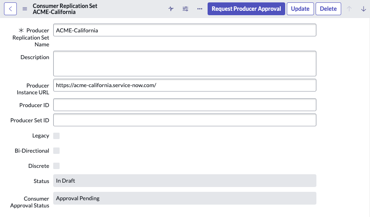Viewport: 370px width, 217px height.
Task: Open the activity stream pulse icon
Action: point(171,9)
